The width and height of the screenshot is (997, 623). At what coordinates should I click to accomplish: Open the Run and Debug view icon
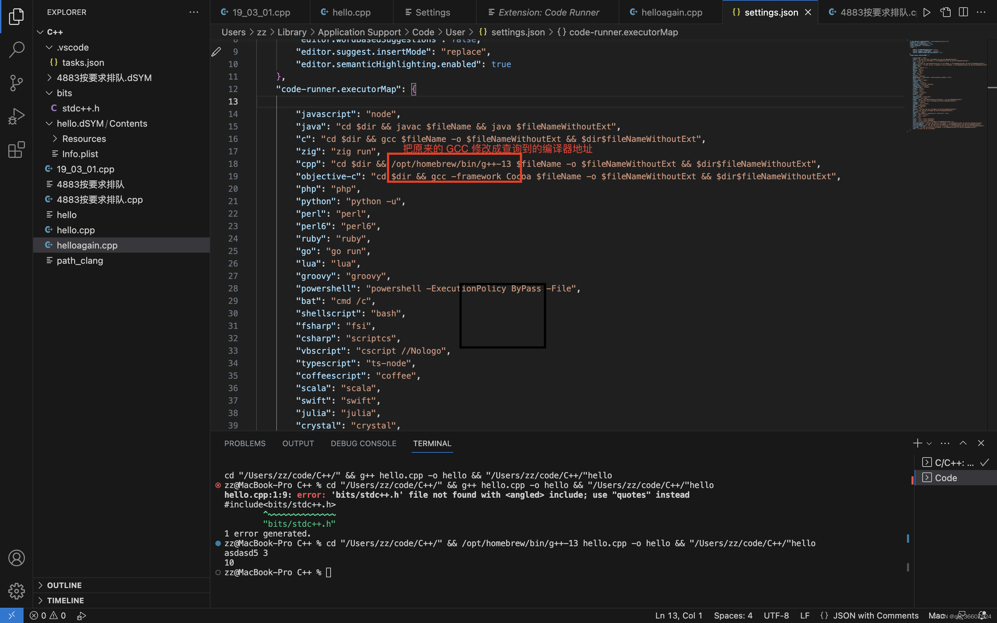(16, 116)
